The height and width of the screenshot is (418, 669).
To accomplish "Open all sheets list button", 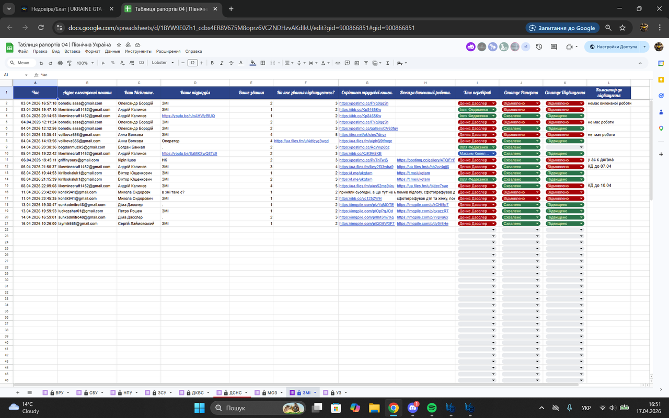I will (29, 392).
